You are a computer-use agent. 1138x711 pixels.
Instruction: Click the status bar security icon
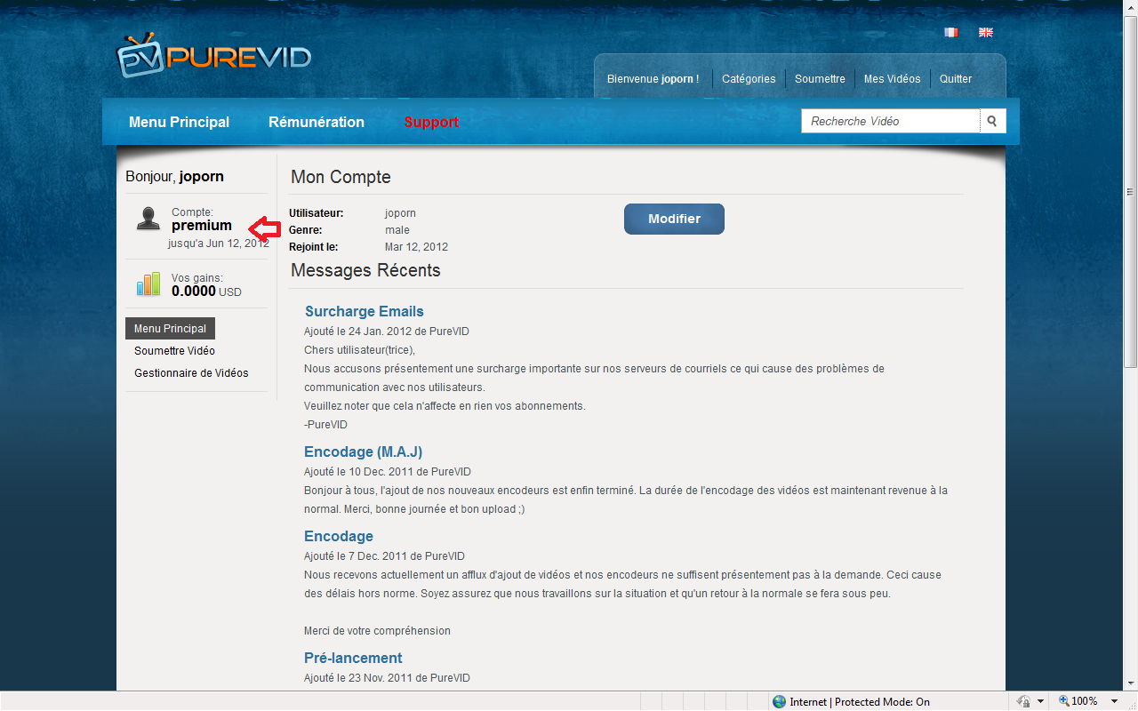click(x=1023, y=702)
